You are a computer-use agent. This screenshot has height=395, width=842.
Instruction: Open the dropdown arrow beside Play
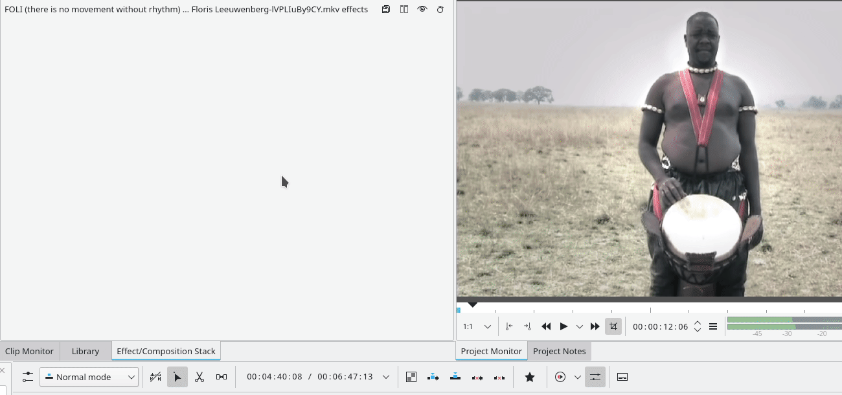580,326
